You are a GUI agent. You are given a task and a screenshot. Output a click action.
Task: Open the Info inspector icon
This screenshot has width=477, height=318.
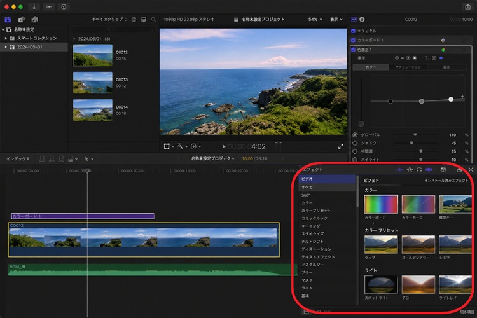[x=362, y=19]
